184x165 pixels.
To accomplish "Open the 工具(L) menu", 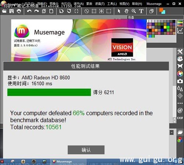I will pos(112,4).
